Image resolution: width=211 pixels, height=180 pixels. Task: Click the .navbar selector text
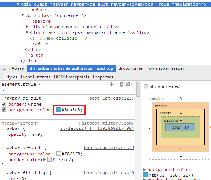[11, 128]
